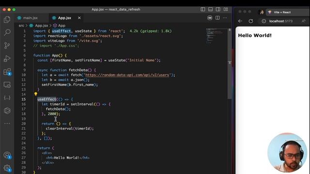Click the round icon left of the split editor button

coord(210,18)
